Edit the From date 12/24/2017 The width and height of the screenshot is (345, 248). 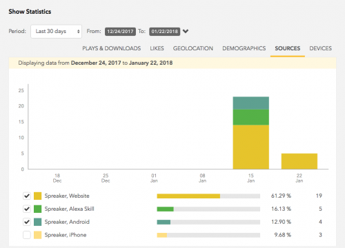[120, 32]
